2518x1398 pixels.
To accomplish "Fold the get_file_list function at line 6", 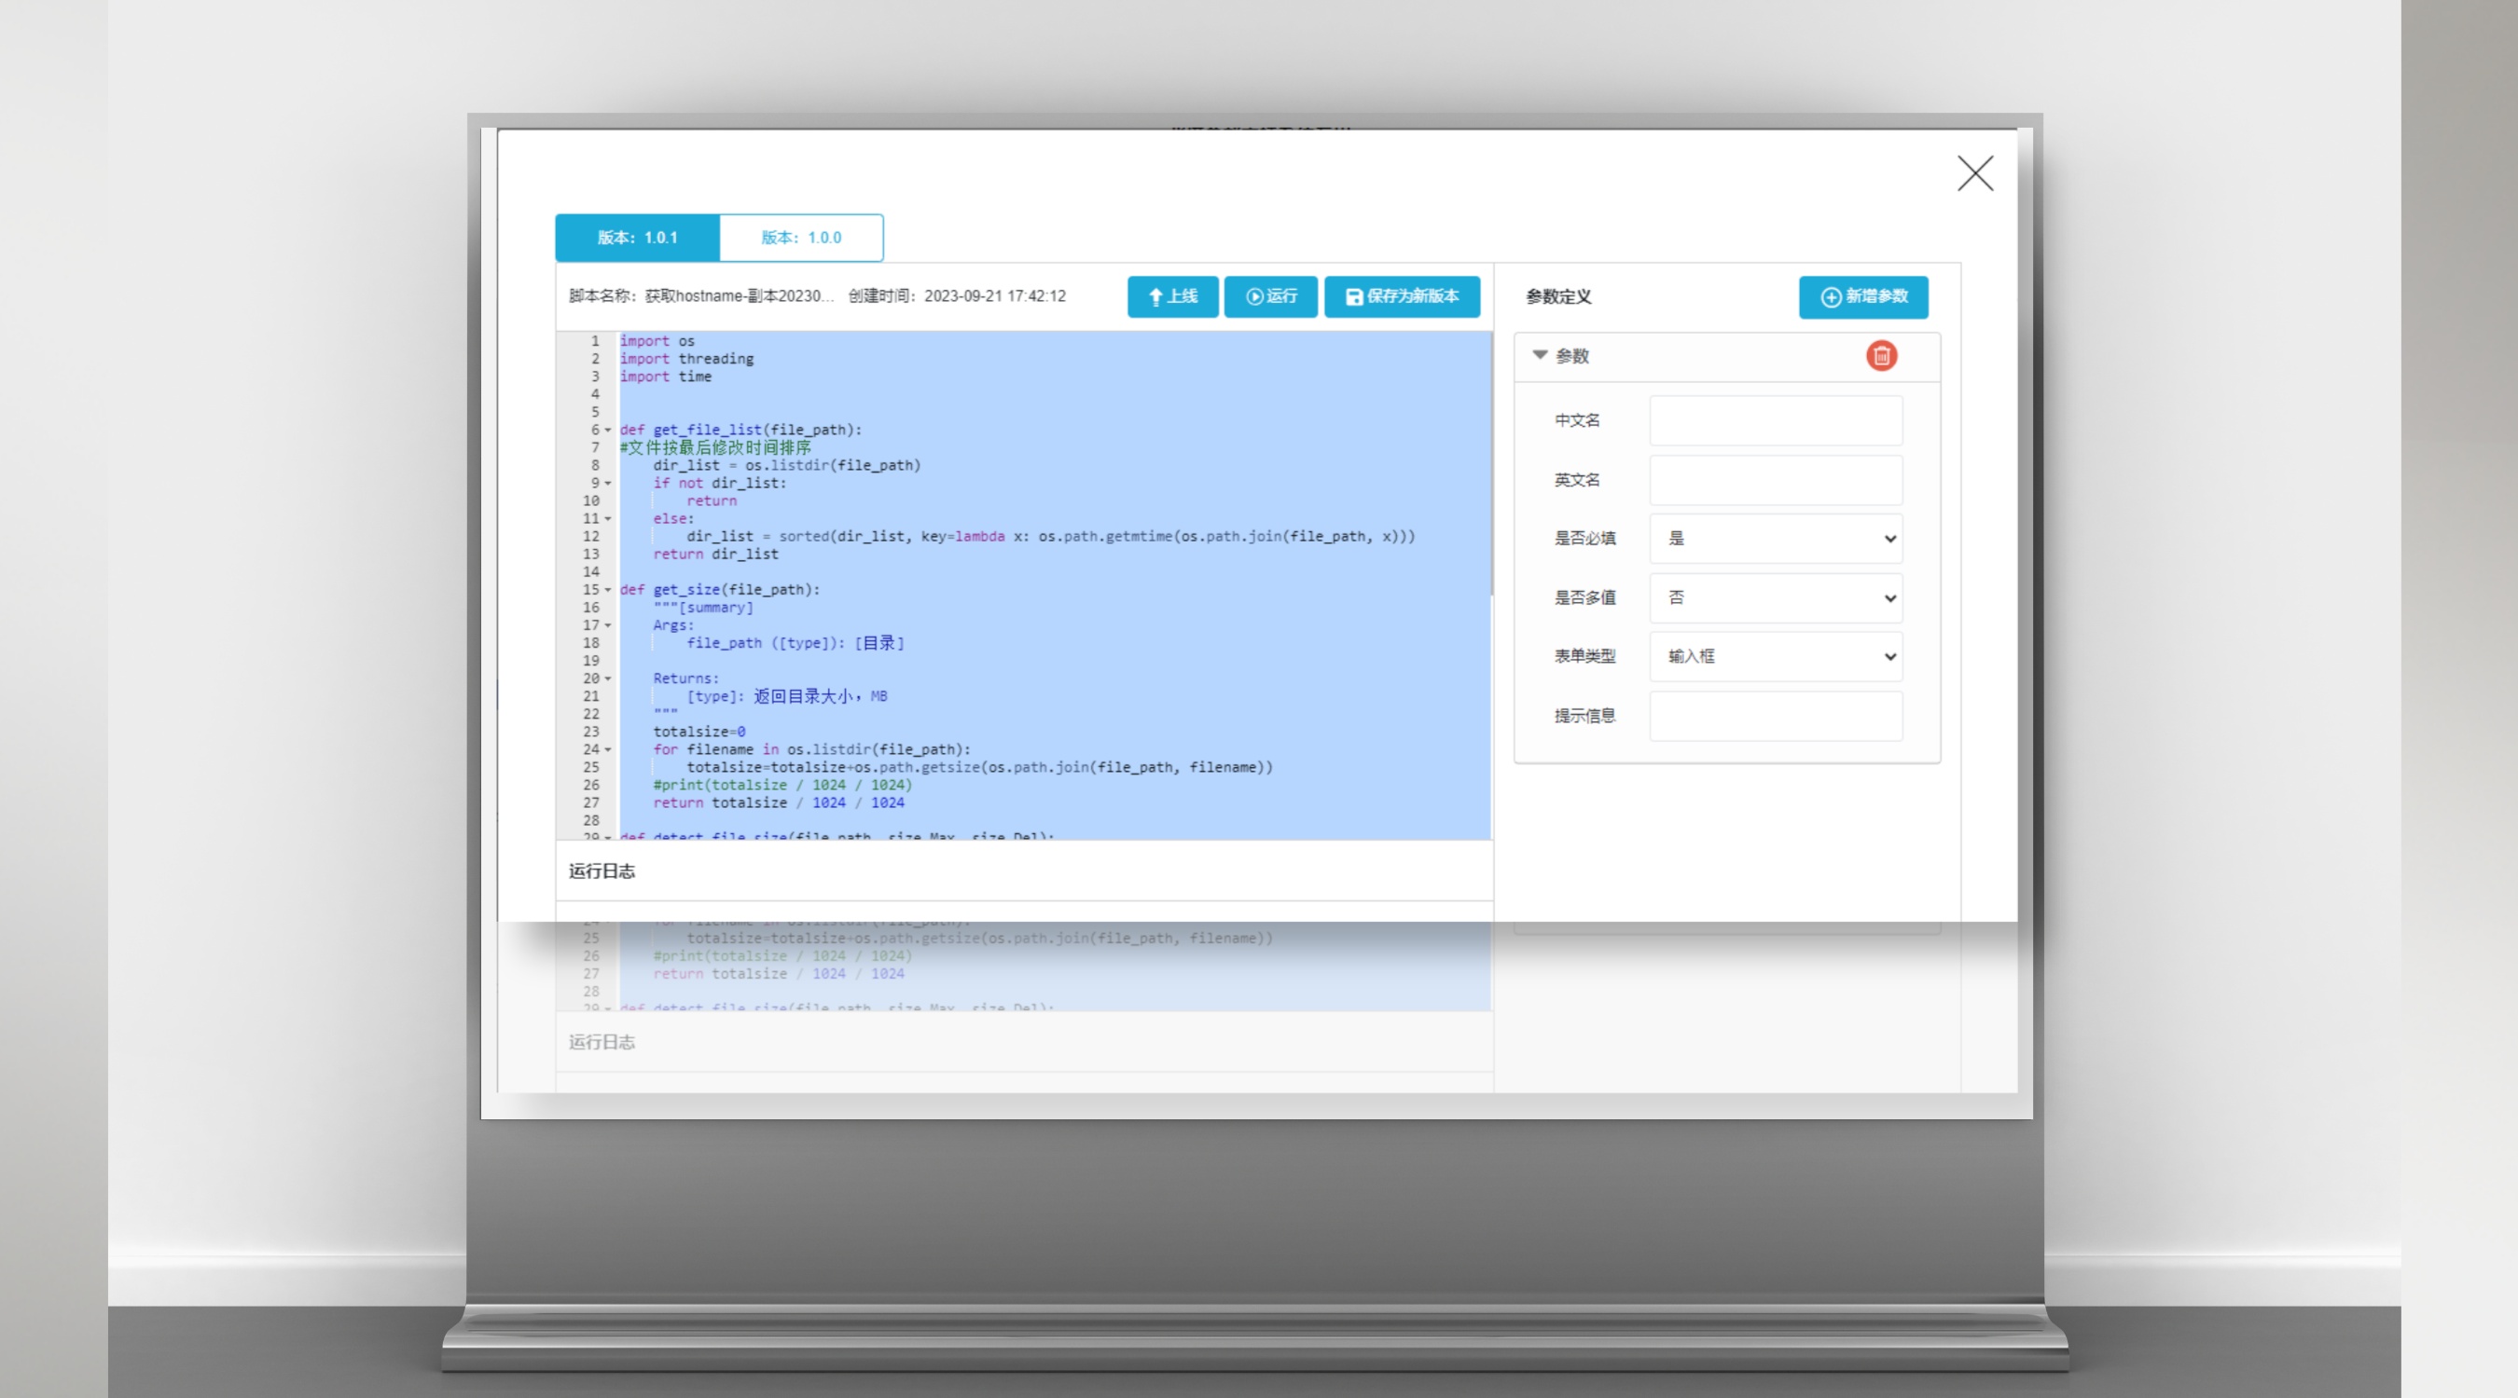I will click(x=608, y=430).
